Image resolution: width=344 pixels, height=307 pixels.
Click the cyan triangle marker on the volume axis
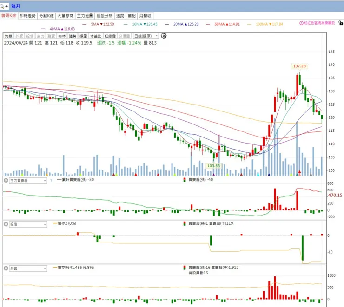[258, 175]
